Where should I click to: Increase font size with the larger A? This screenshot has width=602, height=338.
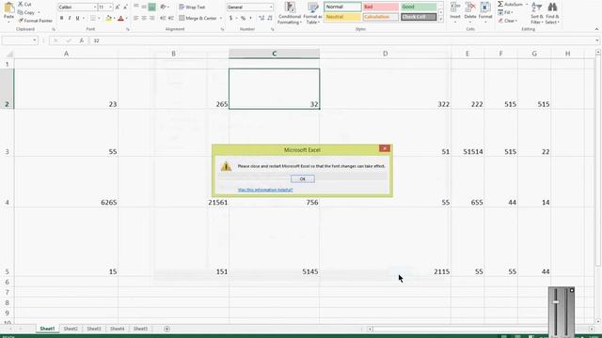click(118, 7)
